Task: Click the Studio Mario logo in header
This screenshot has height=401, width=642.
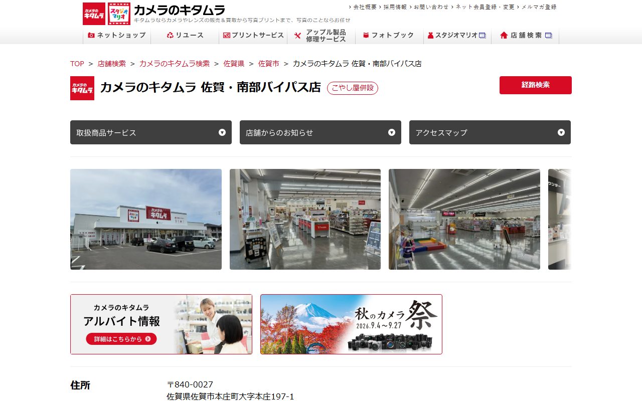Action: [x=119, y=14]
